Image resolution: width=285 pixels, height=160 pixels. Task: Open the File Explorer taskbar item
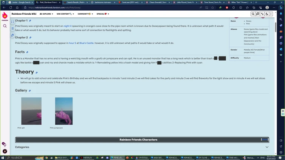pyautogui.click(x=61, y=158)
